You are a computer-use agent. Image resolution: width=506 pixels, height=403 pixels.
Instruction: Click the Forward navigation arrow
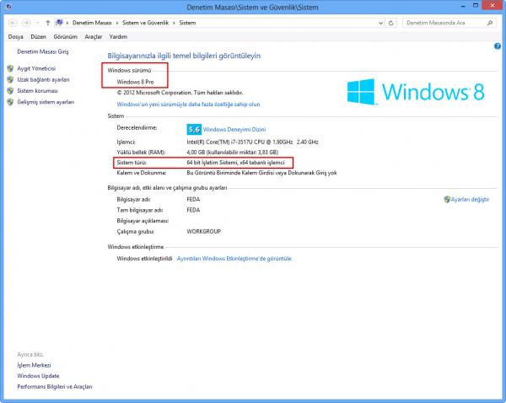[x=26, y=23]
